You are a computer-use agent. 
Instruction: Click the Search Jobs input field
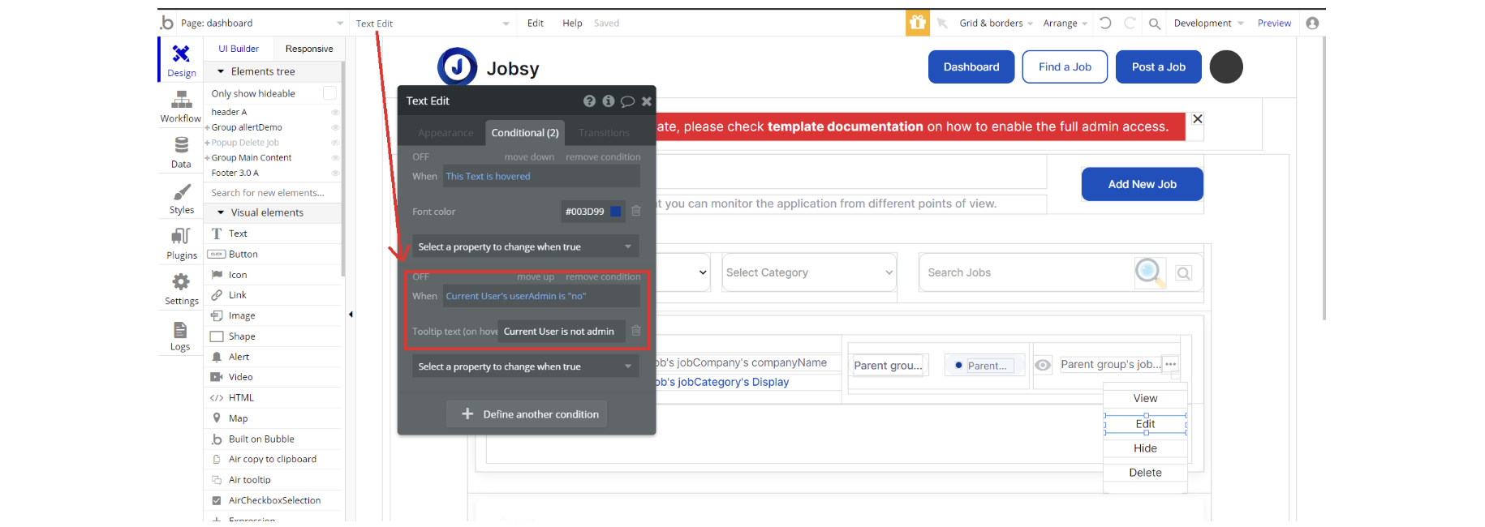click(1027, 272)
